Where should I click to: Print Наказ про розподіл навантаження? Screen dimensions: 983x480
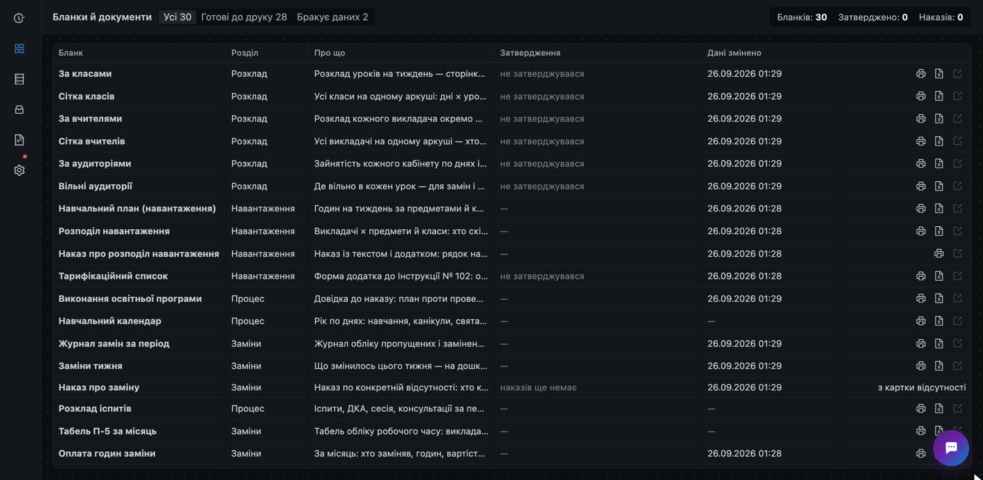[939, 253]
